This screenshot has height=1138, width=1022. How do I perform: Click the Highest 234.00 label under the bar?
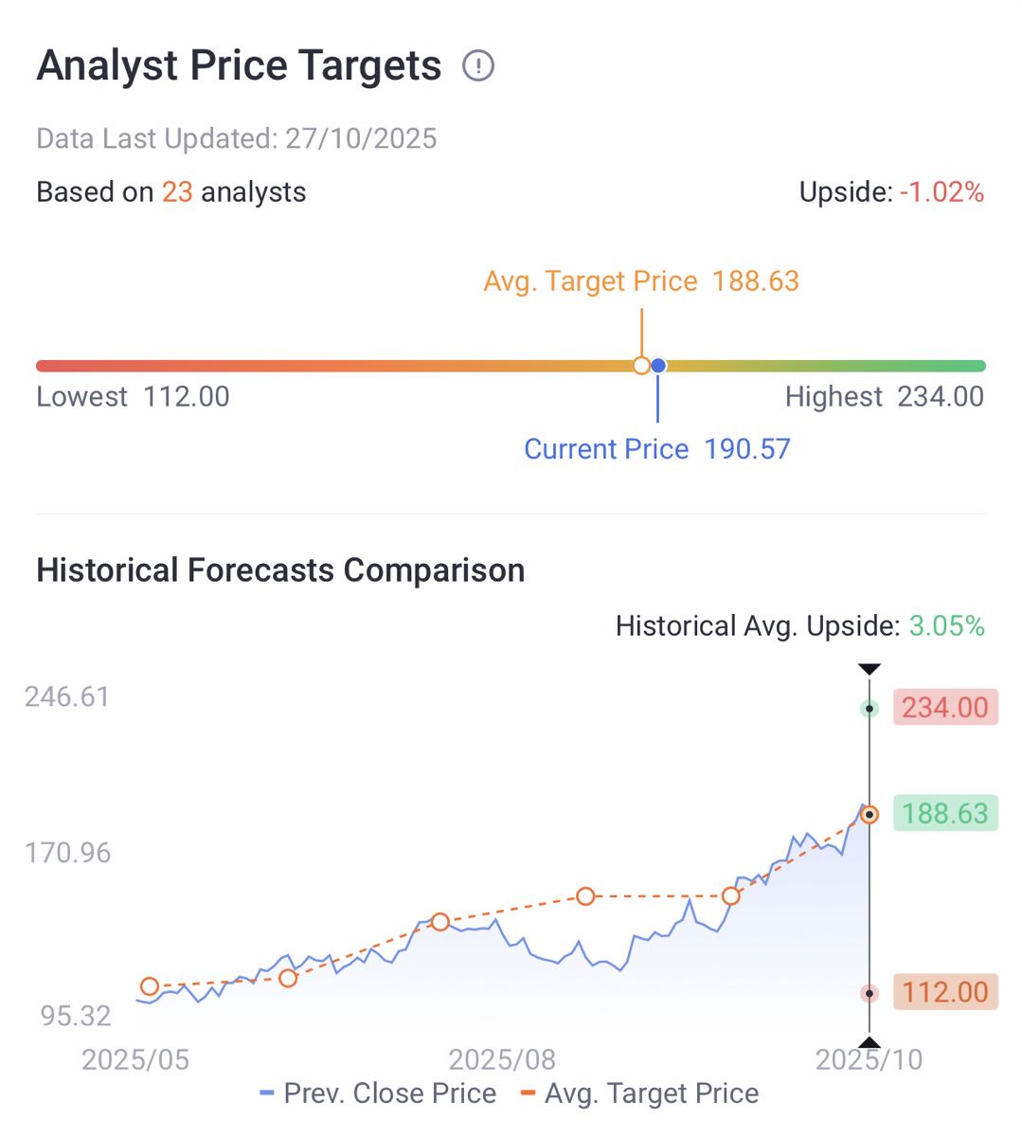pos(884,397)
